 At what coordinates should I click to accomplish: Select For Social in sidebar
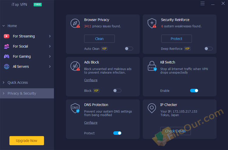click(27, 46)
